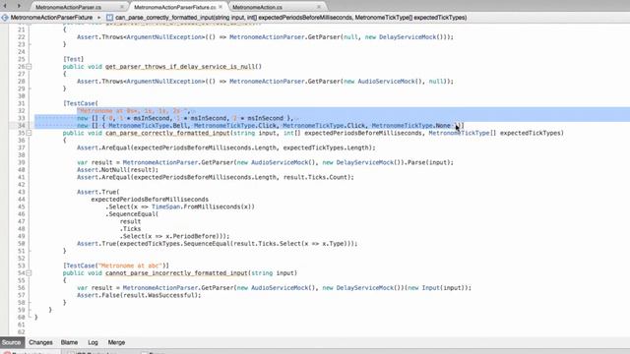
Task: Collapse the can_parse_correctly_formatted_input method fold
Action: [29, 133]
